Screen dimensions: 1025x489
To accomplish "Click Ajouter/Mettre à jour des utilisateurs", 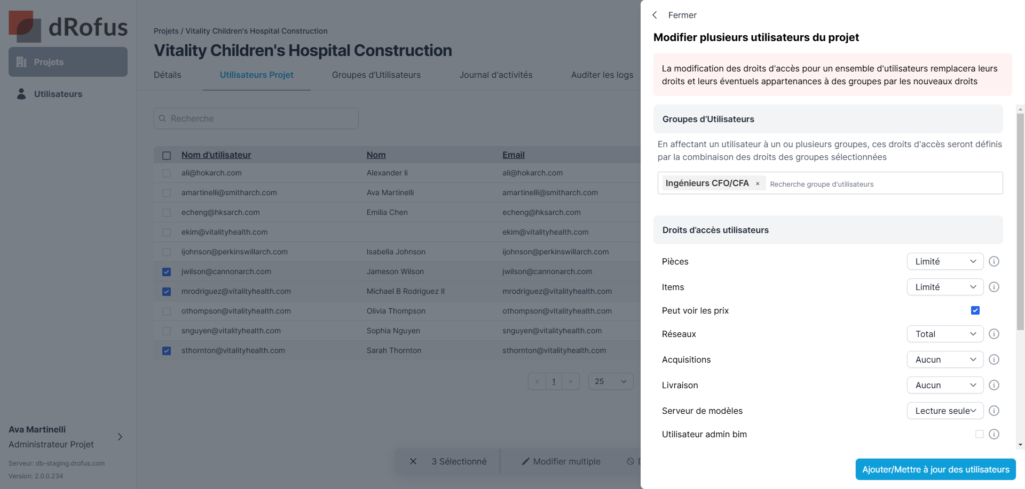I will 935,469.
